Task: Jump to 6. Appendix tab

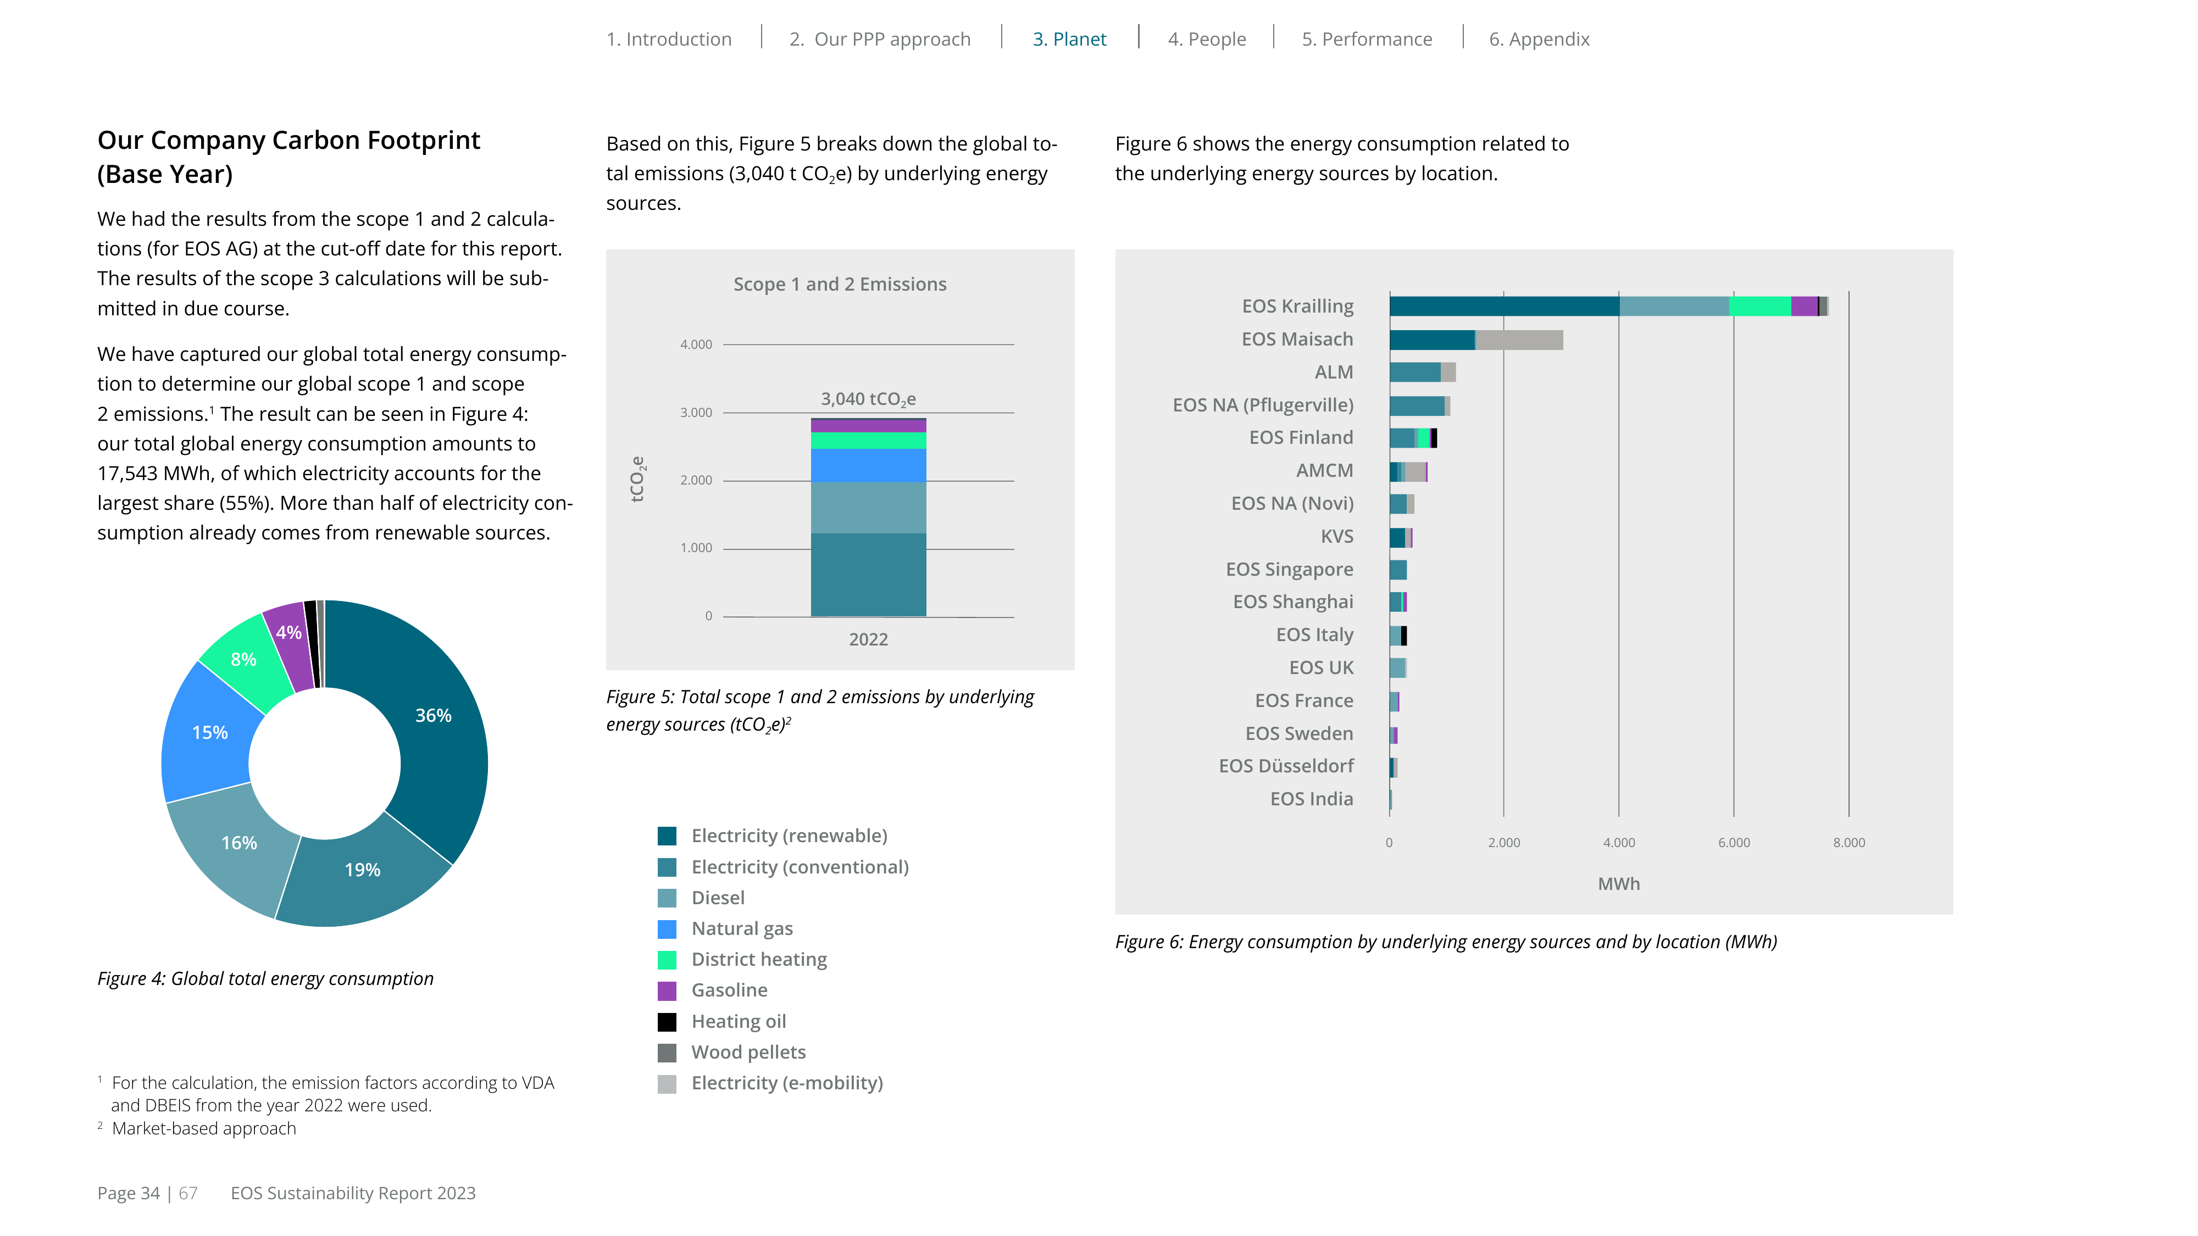Action: [x=1539, y=39]
